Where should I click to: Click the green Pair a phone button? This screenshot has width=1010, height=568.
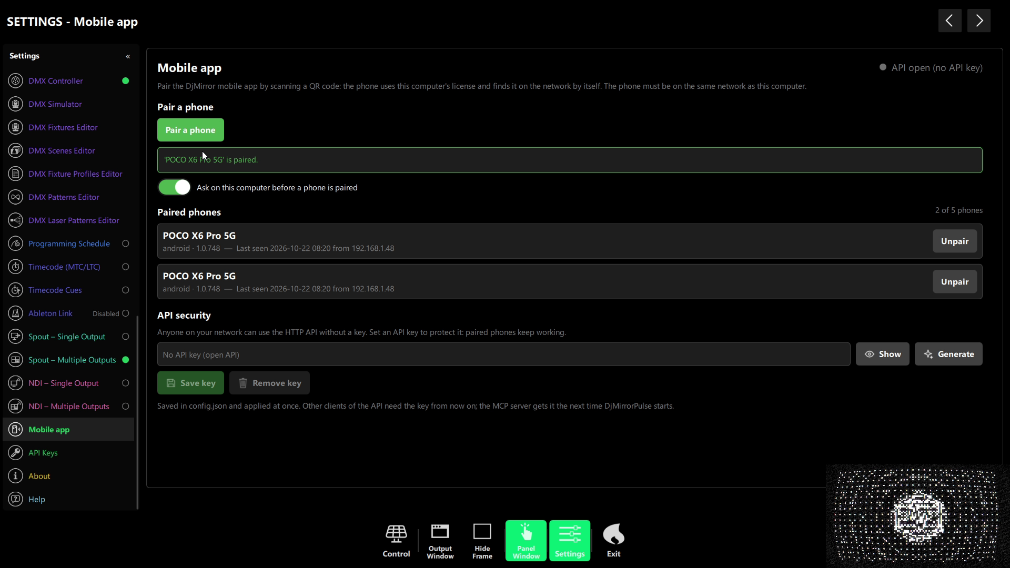(x=190, y=130)
